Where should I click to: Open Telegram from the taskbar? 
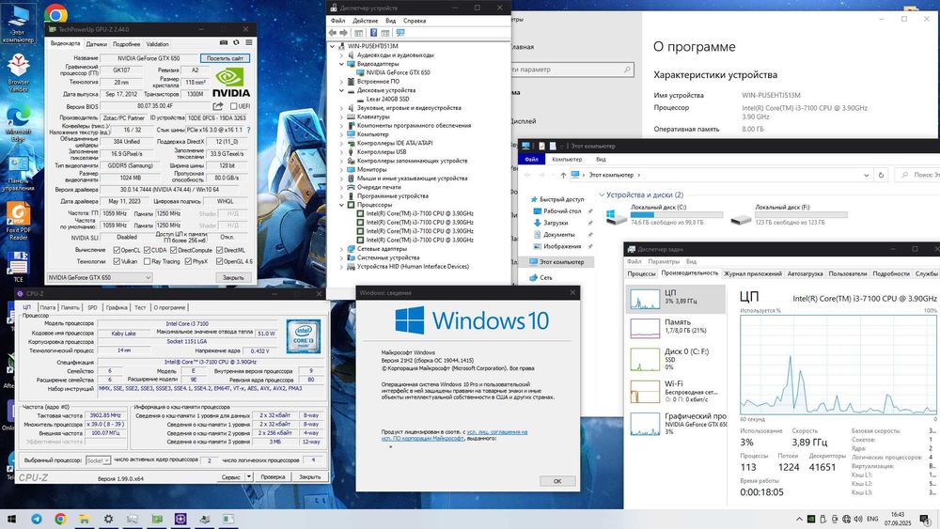click(37, 519)
